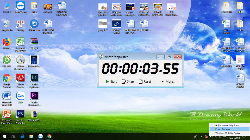Select the TeamViewer desktop shortcut

point(20,8)
